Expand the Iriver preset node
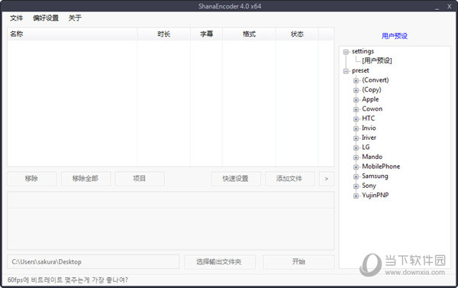Viewport: 458px width, 288px height. tap(356, 138)
